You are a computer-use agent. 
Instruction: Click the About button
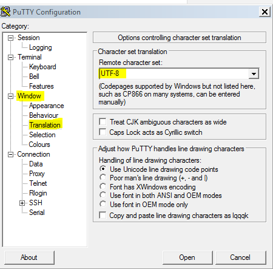[x=29, y=257]
